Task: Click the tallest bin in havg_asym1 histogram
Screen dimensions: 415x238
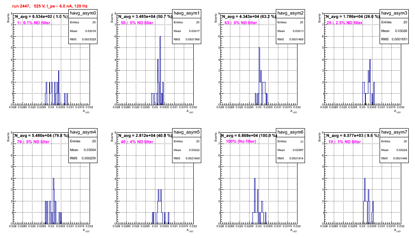Action: [x=160, y=70]
